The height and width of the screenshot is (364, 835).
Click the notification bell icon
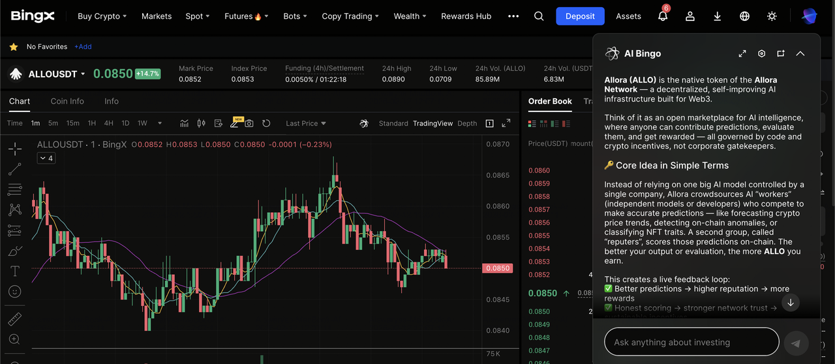(663, 16)
